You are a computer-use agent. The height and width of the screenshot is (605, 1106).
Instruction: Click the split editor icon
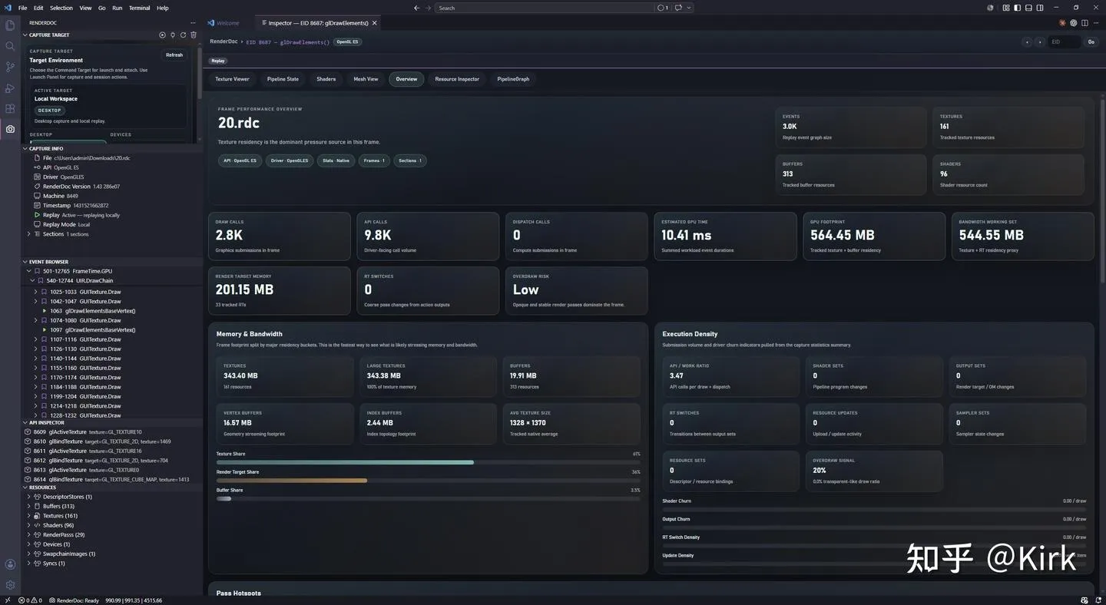pos(1084,23)
